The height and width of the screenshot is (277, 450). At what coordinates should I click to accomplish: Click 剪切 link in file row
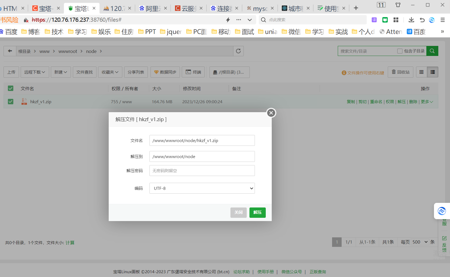click(x=362, y=102)
